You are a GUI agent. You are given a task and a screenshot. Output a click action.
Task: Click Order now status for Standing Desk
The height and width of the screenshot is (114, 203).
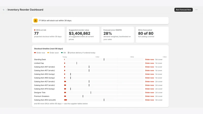coord(149,60)
